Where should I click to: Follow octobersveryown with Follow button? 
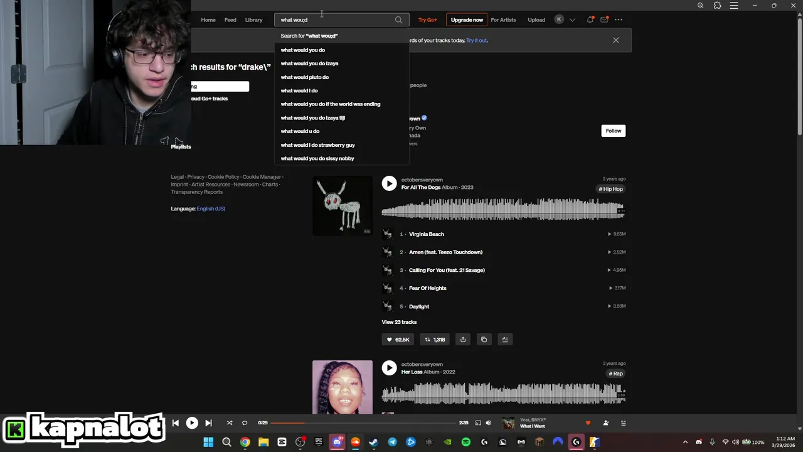click(x=614, y=131)
